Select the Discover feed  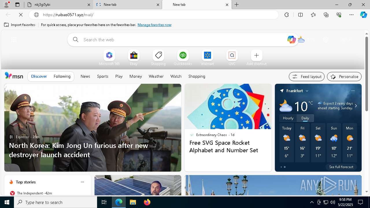tap(39, 76)
